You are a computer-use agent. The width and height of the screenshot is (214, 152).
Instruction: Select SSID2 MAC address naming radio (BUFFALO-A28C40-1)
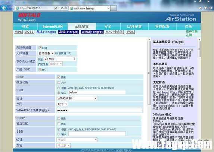[x=59, y=129]
